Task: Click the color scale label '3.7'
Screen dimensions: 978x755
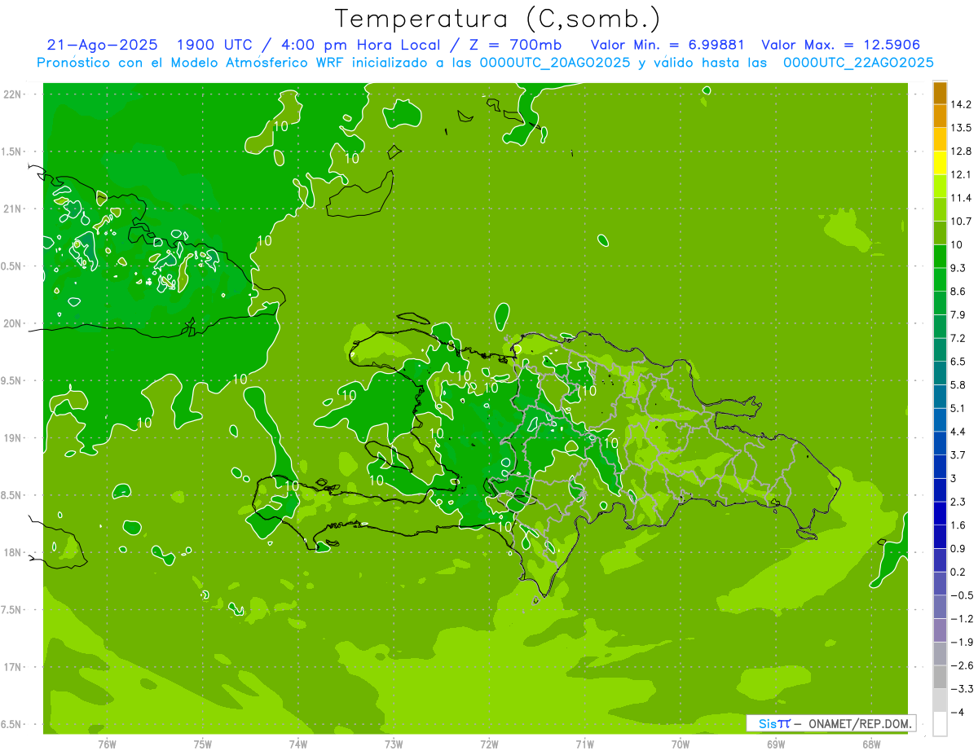Action: (x=958, y=454)
